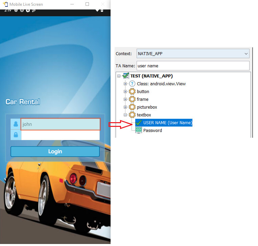Collapse the TEST (NATIVE_APP) root node
This screenshot has height=246, width=258.
pyautogui.click(x=119, y=76)
